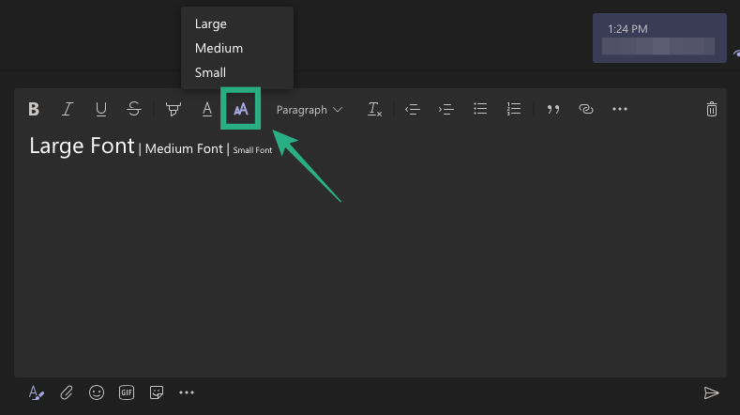
Task: Collapse the format toolbar via Format icon
Action: click(36, 392)
